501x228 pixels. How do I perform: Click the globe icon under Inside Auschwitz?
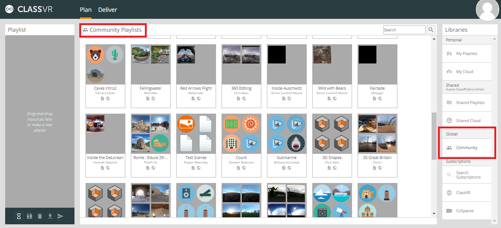[289, 99]
